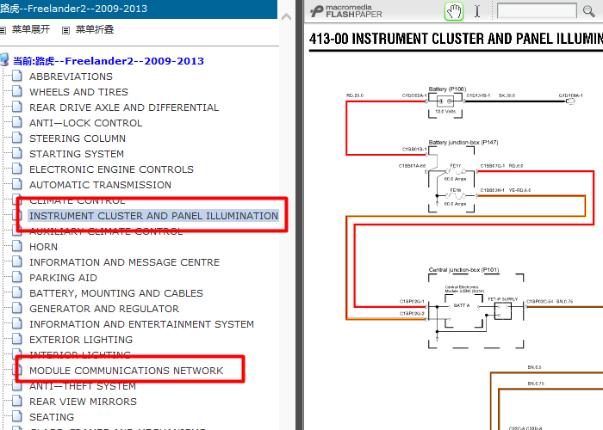Click the FlashPaper search magnifier icon

[x=588, y=11]
